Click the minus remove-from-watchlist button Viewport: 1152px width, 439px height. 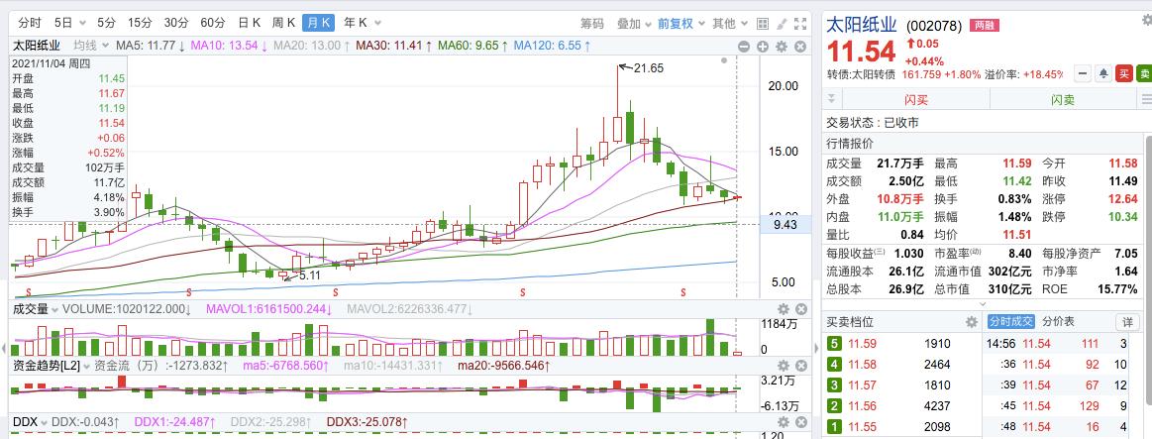[1083, 73]
